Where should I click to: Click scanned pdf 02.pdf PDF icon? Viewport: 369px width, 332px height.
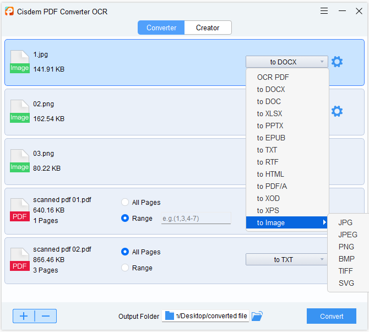[20, 259]
